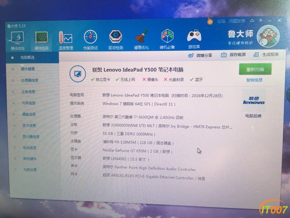Click the Lenovo brand logo
The image size is (290, 218).
[x=254, y=101]
